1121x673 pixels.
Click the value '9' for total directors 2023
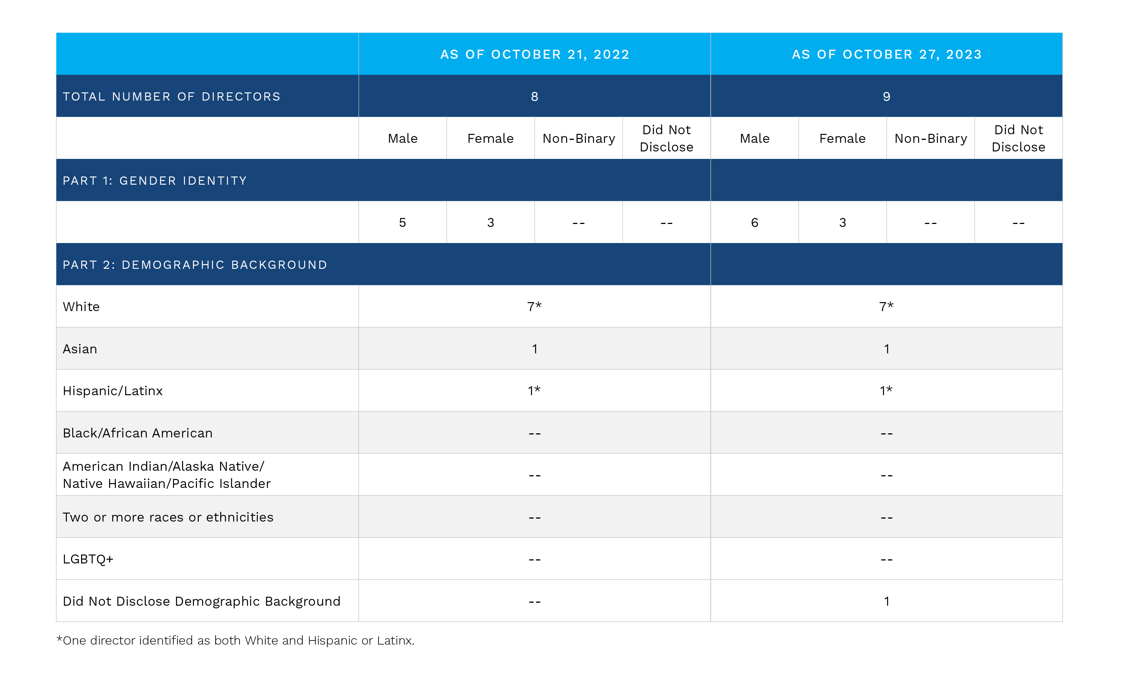click(886, 96)
